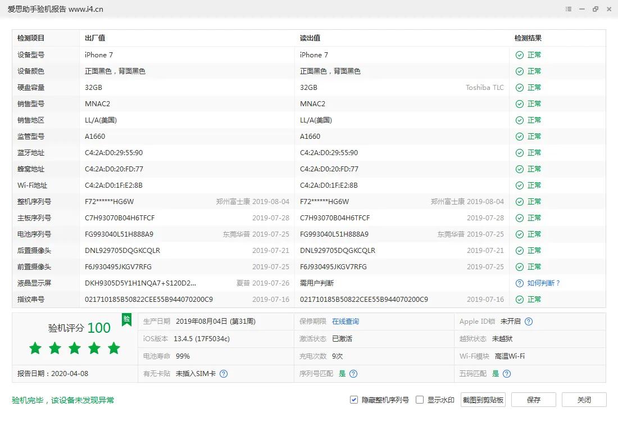Viewport: 618px width, 421px height.
Task: Click the fifth green star in the rating
Action: [x=113, y=348]
